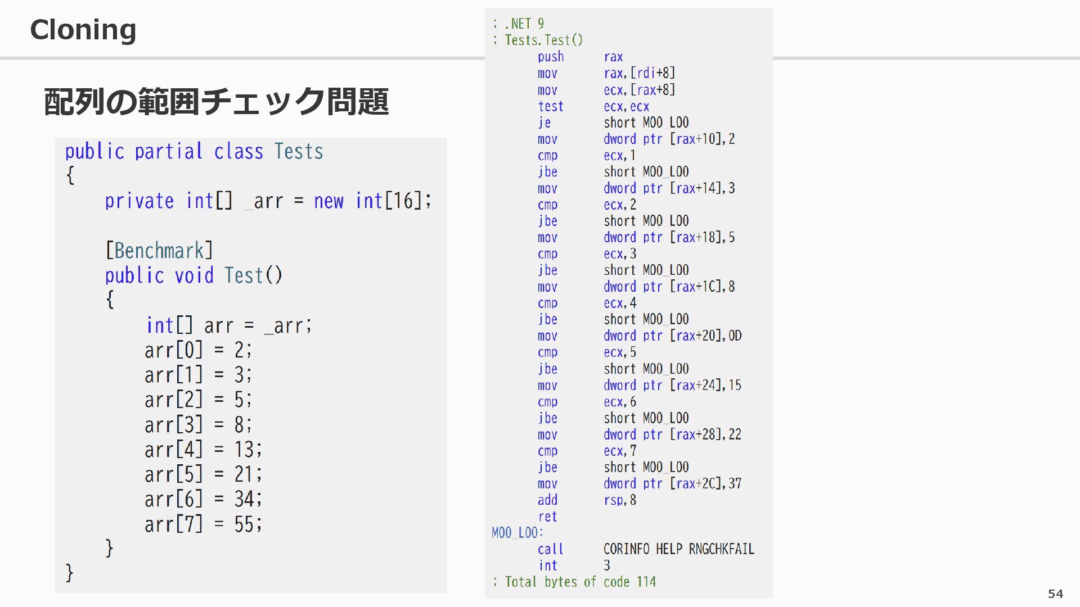Viewport: 1080px width, 607px height.
Task: Click the '; .NET 9' comment line
Action: [x=518, y=24]
